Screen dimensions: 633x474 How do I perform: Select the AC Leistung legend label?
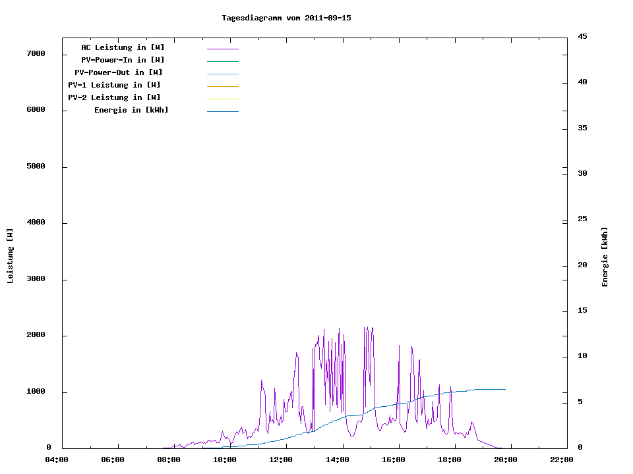(123, 47)
